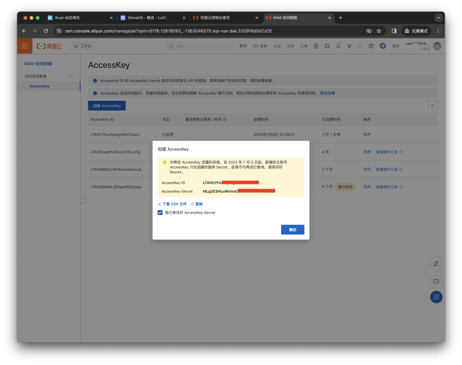The width and height of the screenshot is (462, 365).
Task: View 查看操作记录 for the 2 个月 key
Action: (389, 169)
